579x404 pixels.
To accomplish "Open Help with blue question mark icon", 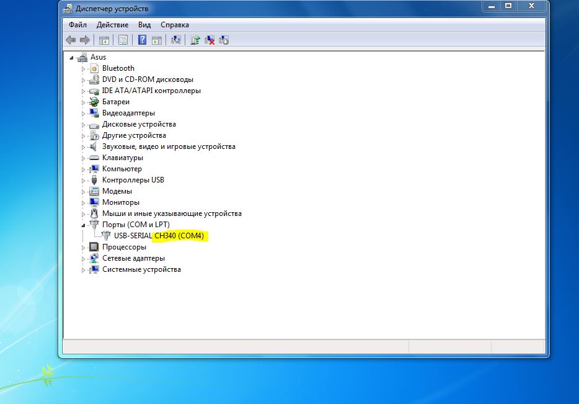I will [143, 40].
